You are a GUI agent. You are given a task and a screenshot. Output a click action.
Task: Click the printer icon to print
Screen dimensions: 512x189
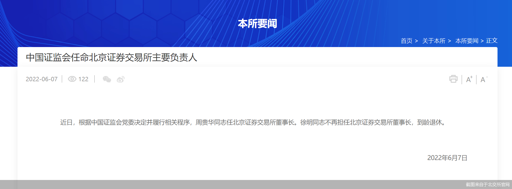(453, 79)
